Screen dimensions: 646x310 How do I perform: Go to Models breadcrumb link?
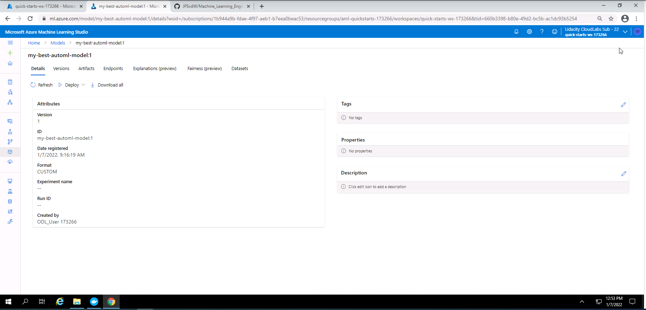point(58,43)
